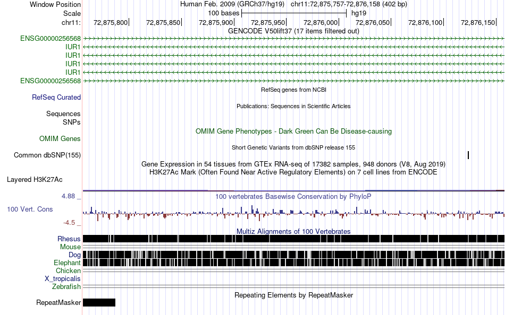Viewport: 505px width, 315px height.
Task: Open the "OMIM Gene Phenotypes" track title
Action: pyautogui.click(x=293, y=131)
